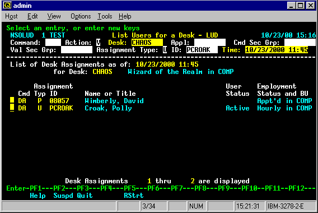Viewport: 318px width, 213px height.
Task: Click assignment ID PCROAK in list
Action: coord(61,108)
